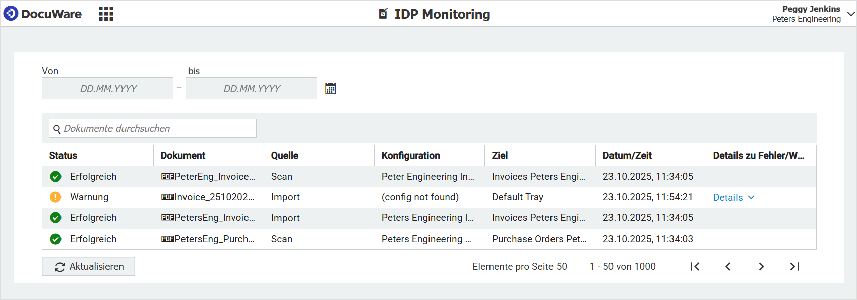Open the Peggy Jenkins user menu dropdown

(x=851, y=14)
